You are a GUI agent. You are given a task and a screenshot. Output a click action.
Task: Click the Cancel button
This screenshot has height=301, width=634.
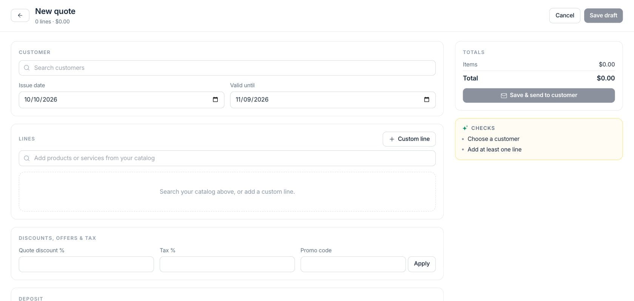click(565, 15)
